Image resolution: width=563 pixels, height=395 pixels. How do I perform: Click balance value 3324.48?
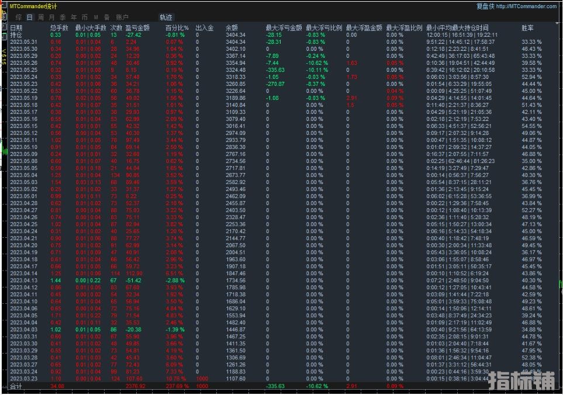(236, 70)
